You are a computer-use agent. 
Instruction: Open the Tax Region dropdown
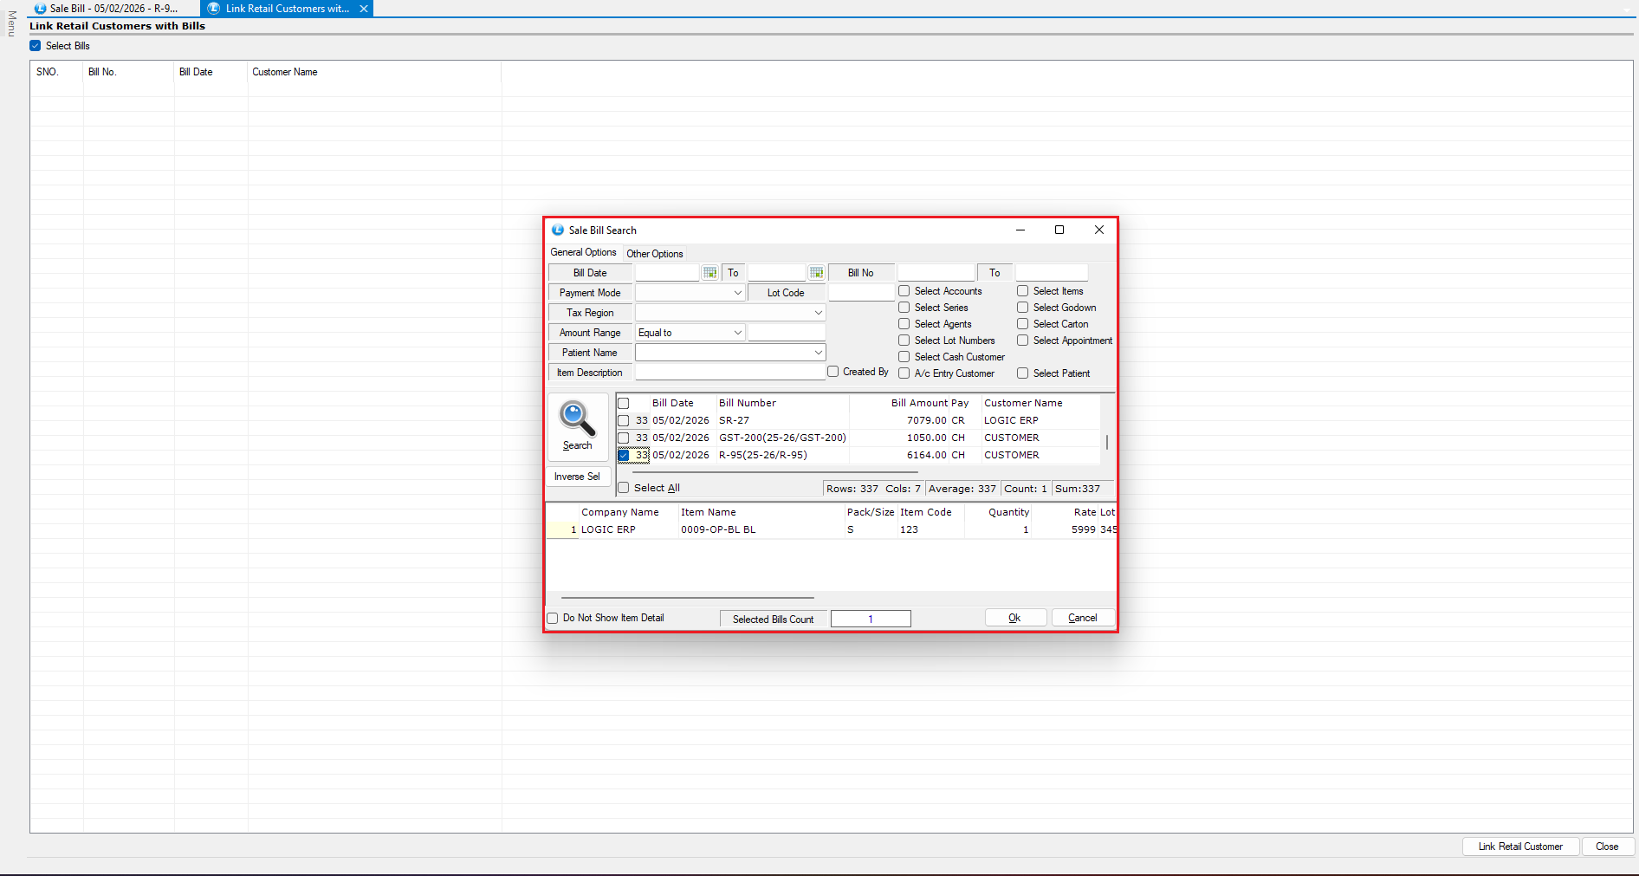point(818,313)
